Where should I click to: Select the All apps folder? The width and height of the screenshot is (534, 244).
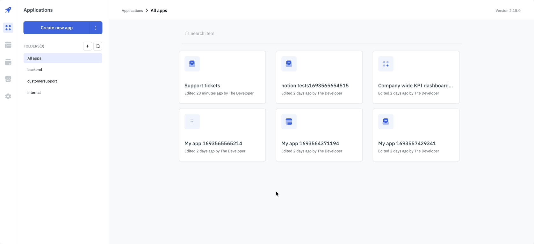point(63,58)
